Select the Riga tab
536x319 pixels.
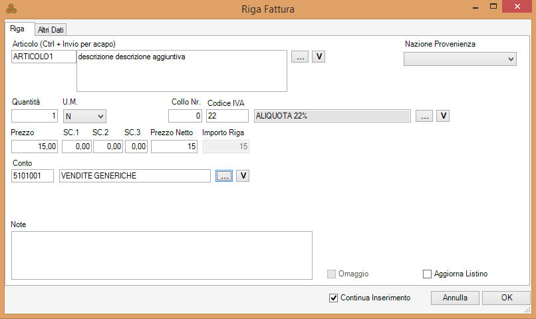[18, 29]
